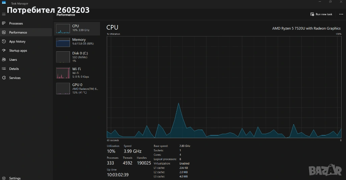Image resolution: width=346 pixels, height=180 pixels.
Task: Open the Users page icon
Action: coord(4,60)
